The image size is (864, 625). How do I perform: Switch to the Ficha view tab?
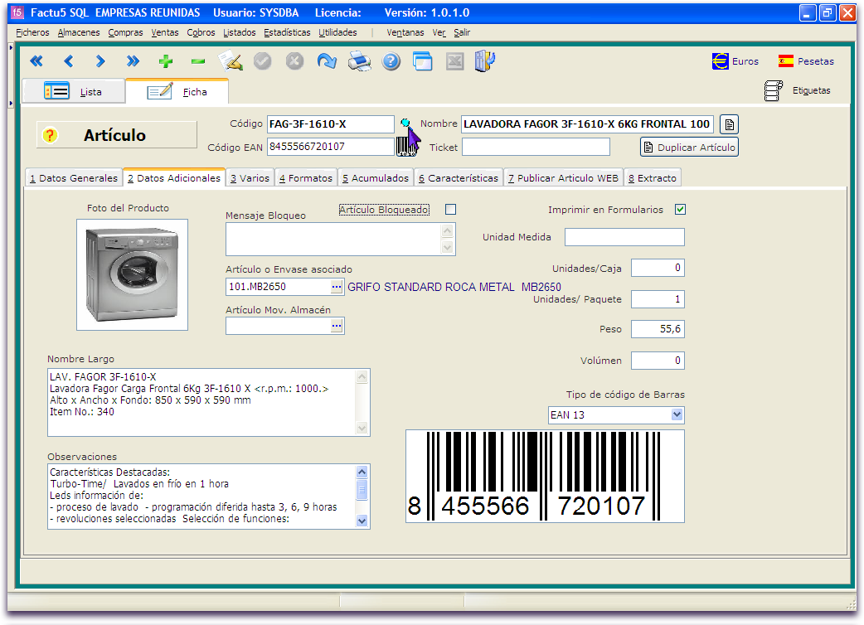coord(177,91)
